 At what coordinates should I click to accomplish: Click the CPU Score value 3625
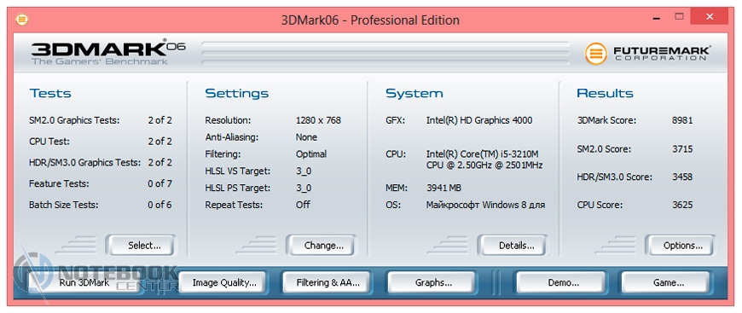click(682, 205)
